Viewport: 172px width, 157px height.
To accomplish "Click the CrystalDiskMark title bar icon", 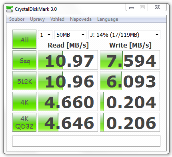I will click(10, 9).
